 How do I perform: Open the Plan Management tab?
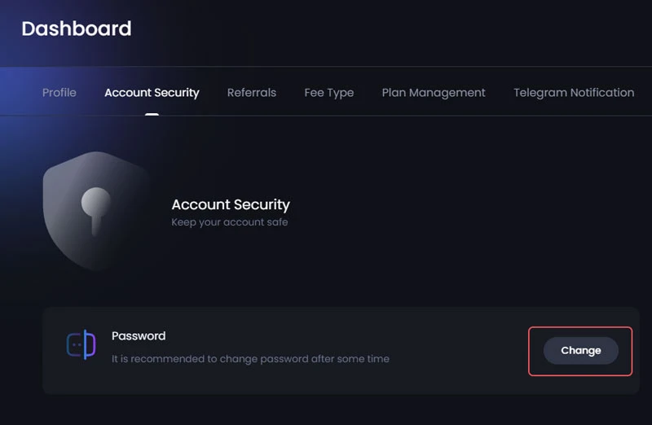434,93
